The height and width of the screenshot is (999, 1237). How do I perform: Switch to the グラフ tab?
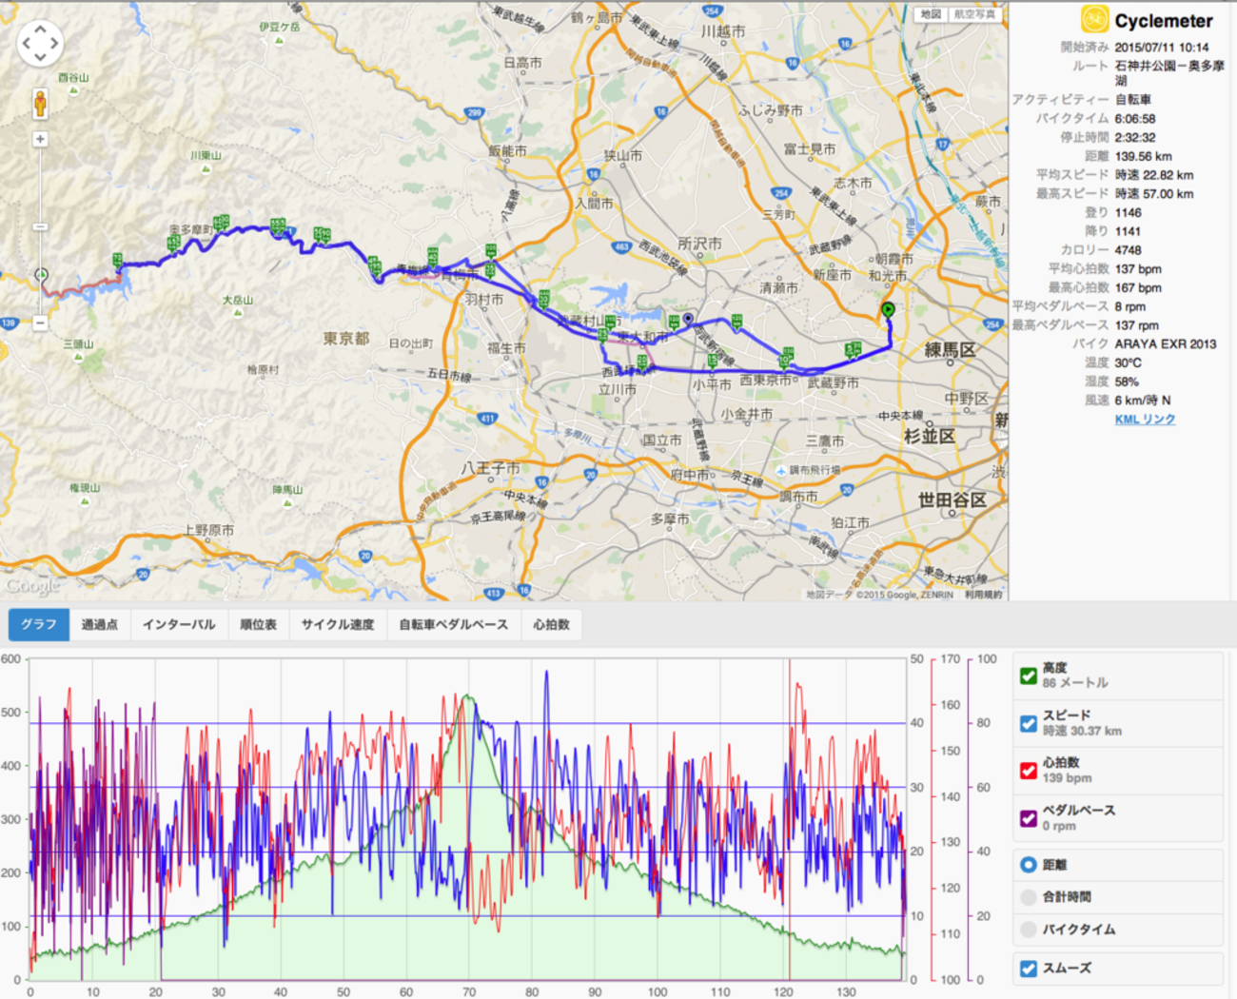pos(39,625)
